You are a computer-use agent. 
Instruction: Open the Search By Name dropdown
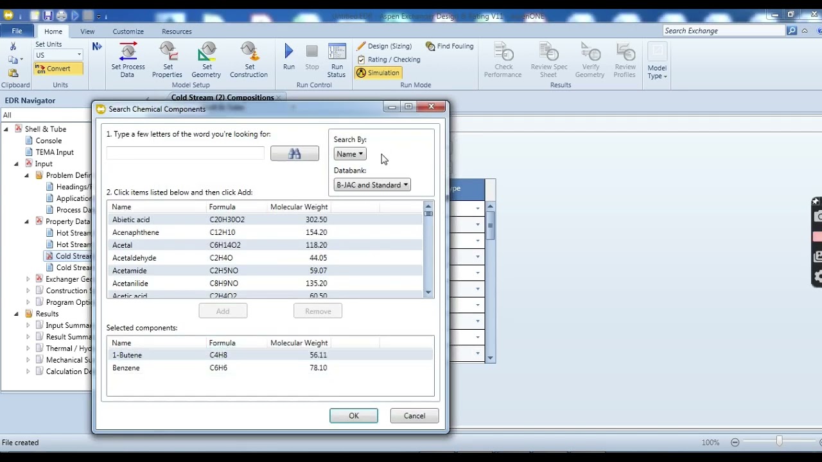point(350,154)
